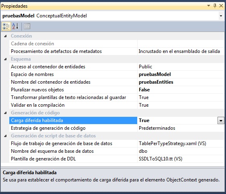Click True value of Transformar plantillas row

coord(144,97)
